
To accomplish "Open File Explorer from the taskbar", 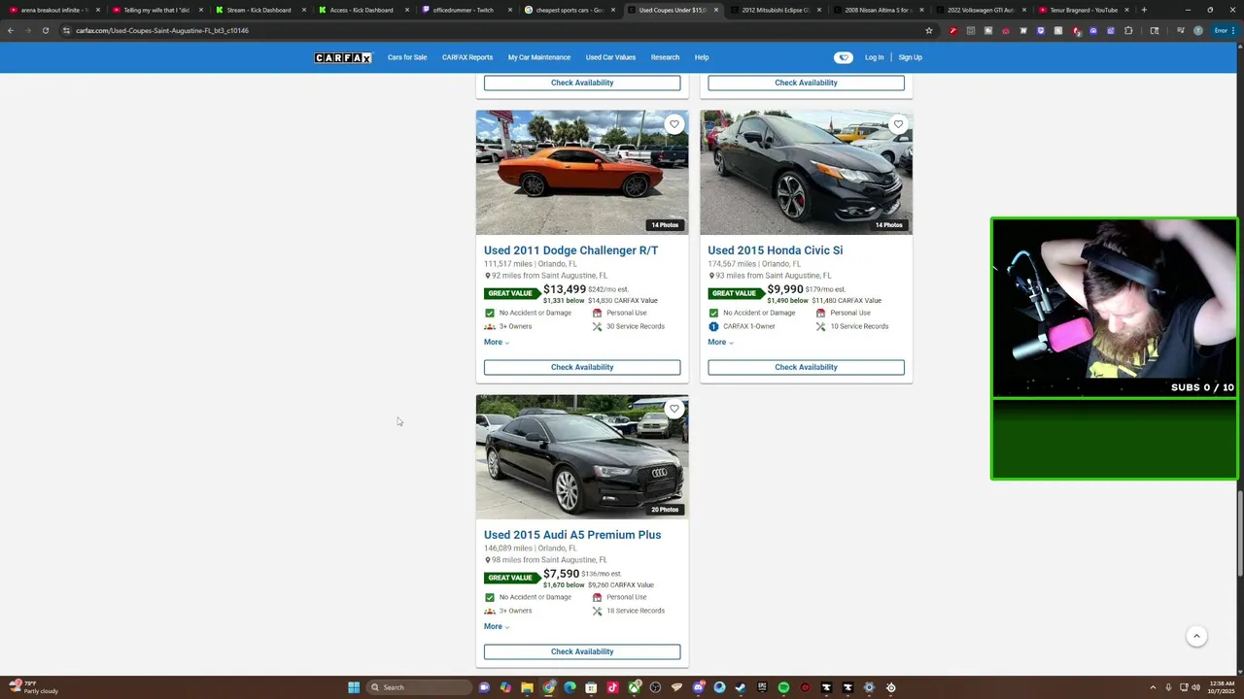I will [x=527, y=687].
